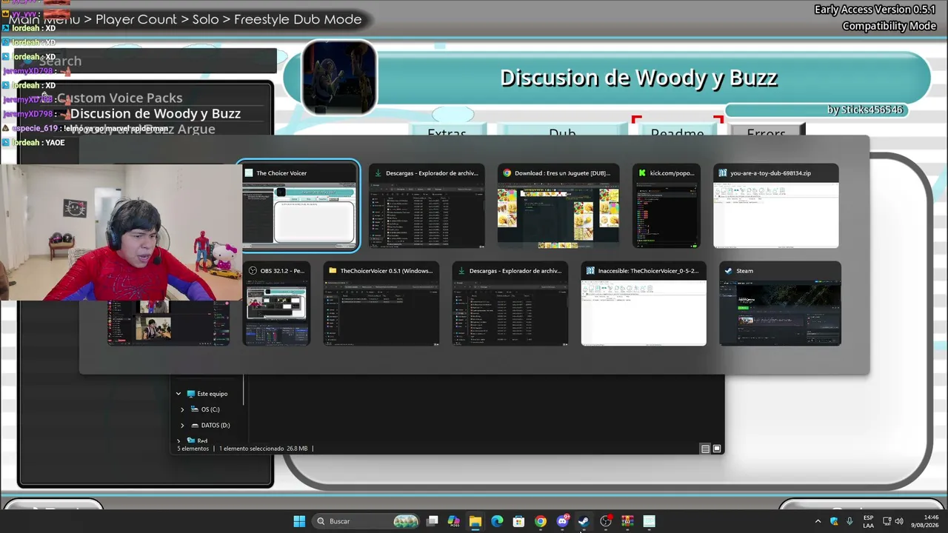Open Task View from the taskbar
Image resolution: width=948 pixels, height=533 pixels.
[433, 521]
